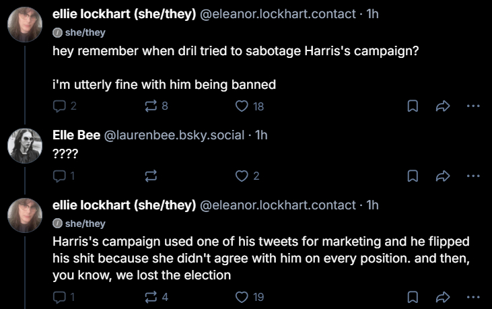492x309 pixels.
Task: Bookmark Elle Bee's post
Action: point(413,176)
